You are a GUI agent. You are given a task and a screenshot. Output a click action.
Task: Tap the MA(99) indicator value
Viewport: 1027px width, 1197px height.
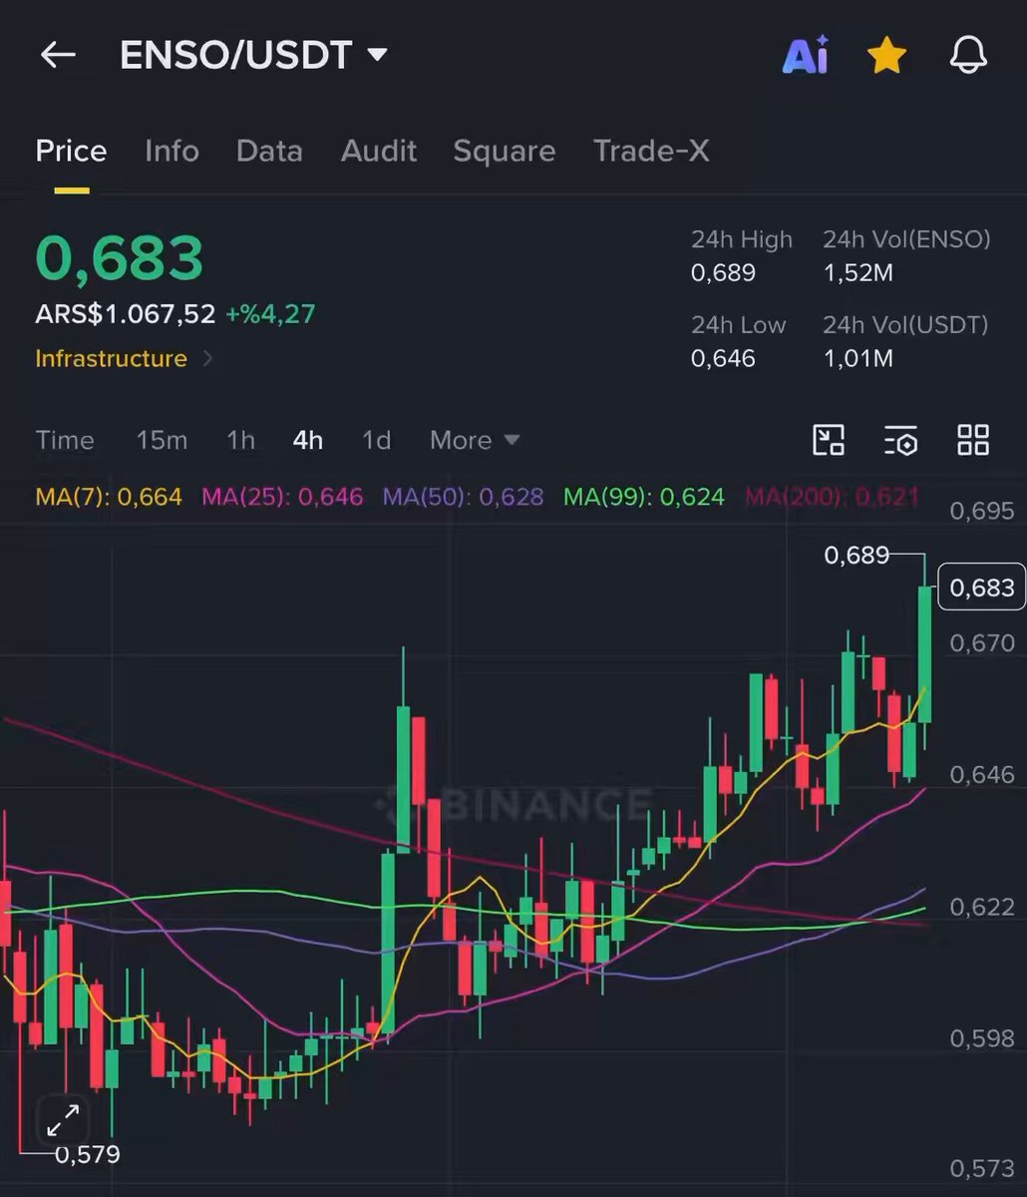click(644, 496)
